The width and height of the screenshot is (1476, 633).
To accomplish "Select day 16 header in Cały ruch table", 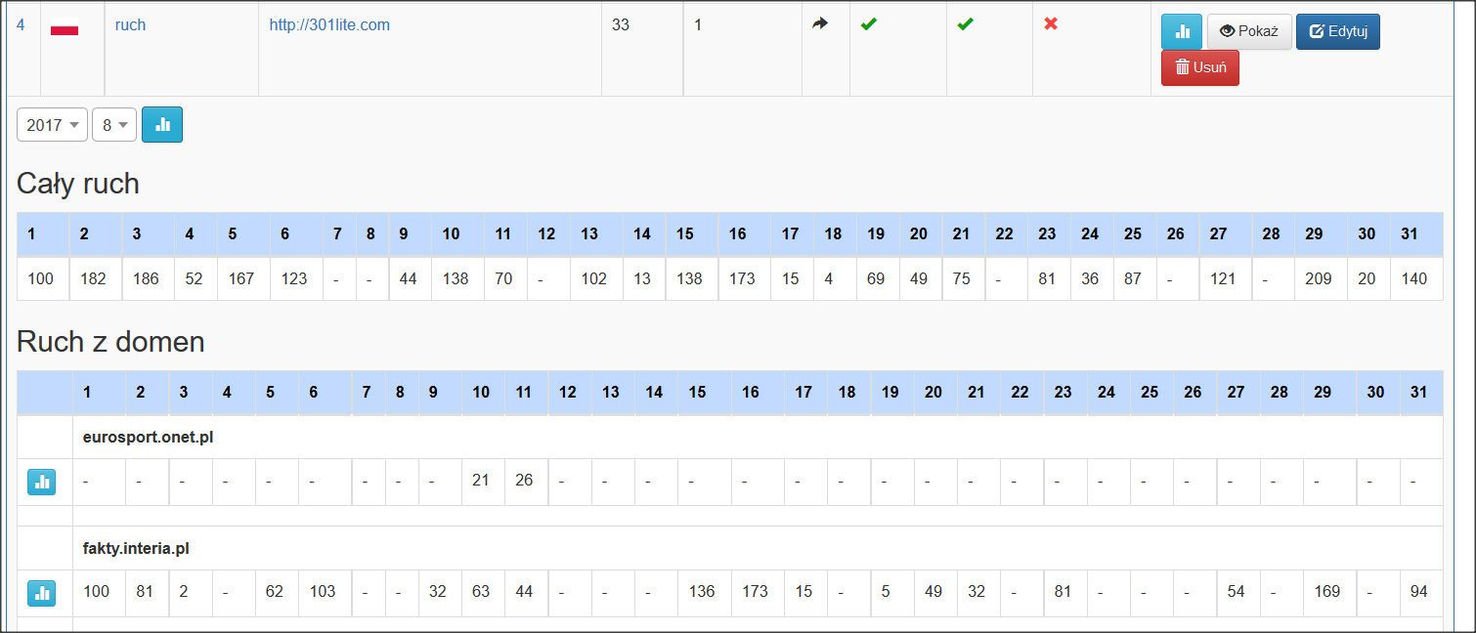I will click(x=737, y=234).
